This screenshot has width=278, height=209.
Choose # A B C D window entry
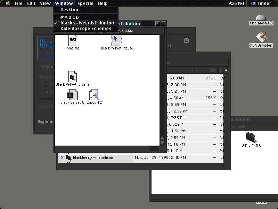(x=86, y=17)
